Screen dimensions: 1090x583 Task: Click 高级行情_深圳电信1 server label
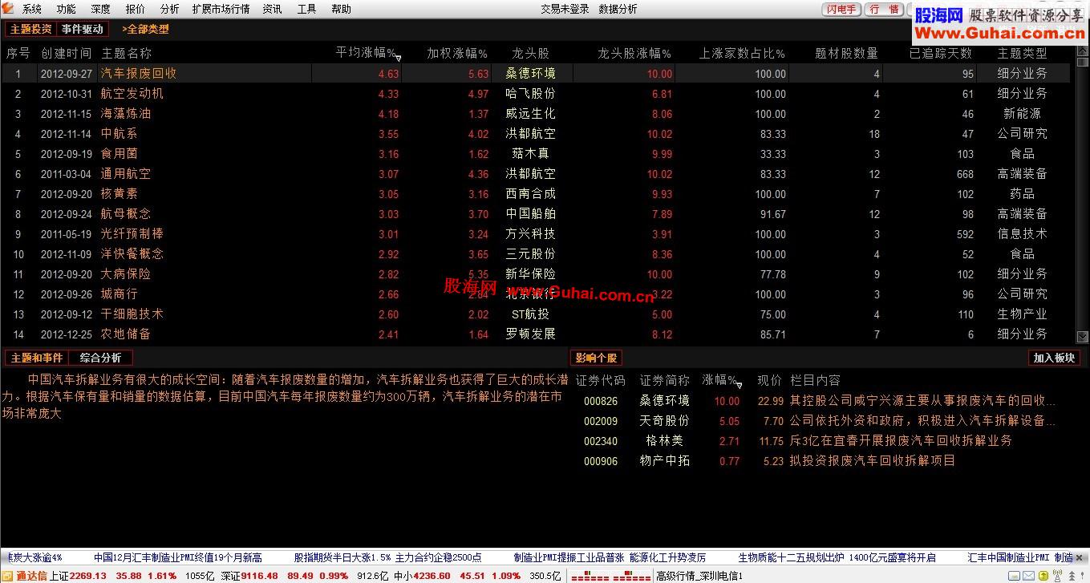pyautogui.click(x=699, y=576)
